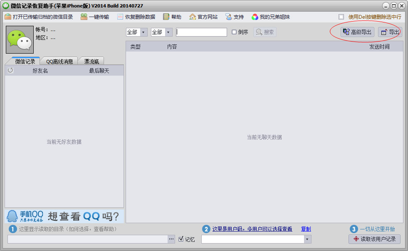The width and height of the screenshot is (408, 251).
Task: Click the 恢复删除数据 recover deleted data icon
Action: point(120,17)
